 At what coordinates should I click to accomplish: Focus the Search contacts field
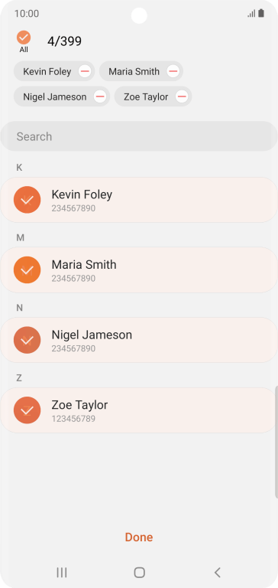click(139, 136)
